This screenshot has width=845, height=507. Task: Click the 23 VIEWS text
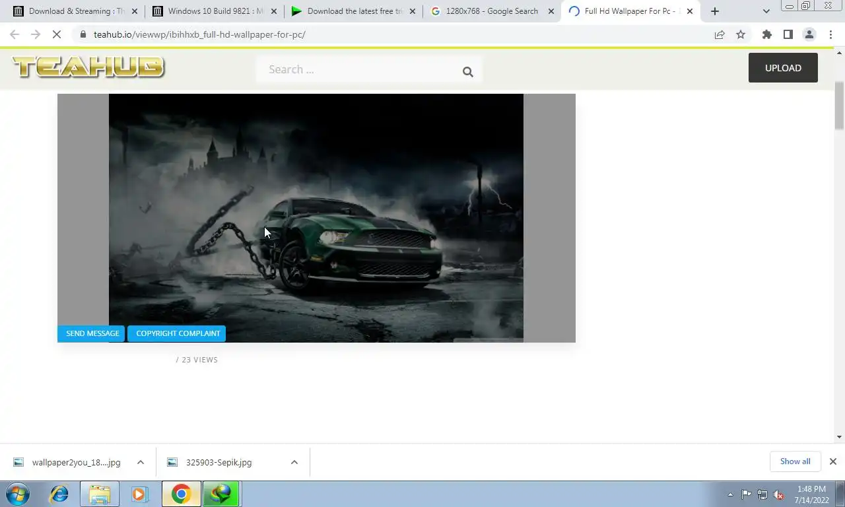pos(199,360)
